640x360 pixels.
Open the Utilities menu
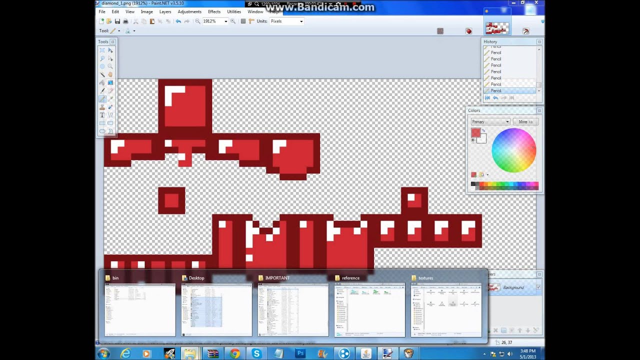[x=234, y=11]
